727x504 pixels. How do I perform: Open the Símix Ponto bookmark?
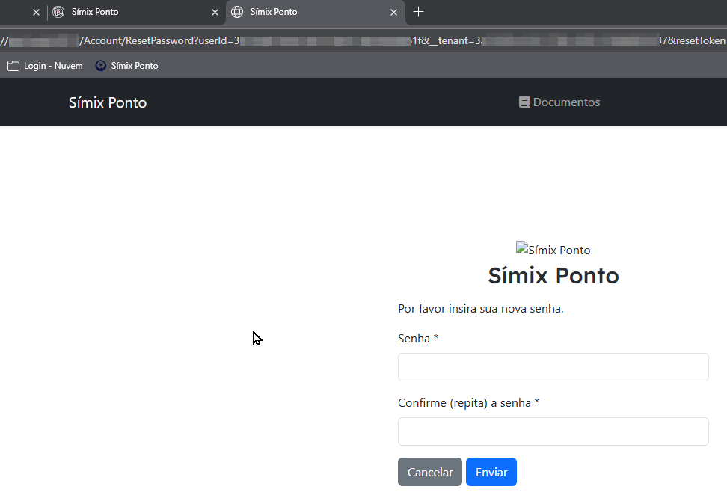[126, 66]
